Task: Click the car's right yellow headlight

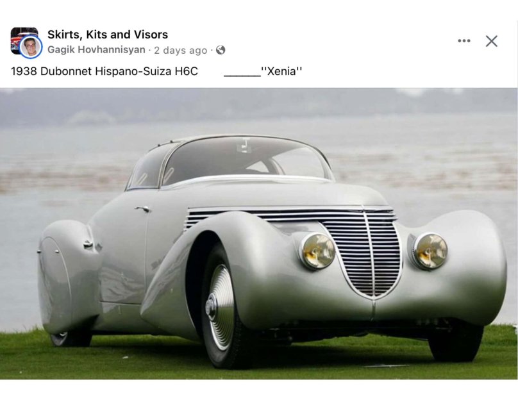Action: tap(430, 251)
